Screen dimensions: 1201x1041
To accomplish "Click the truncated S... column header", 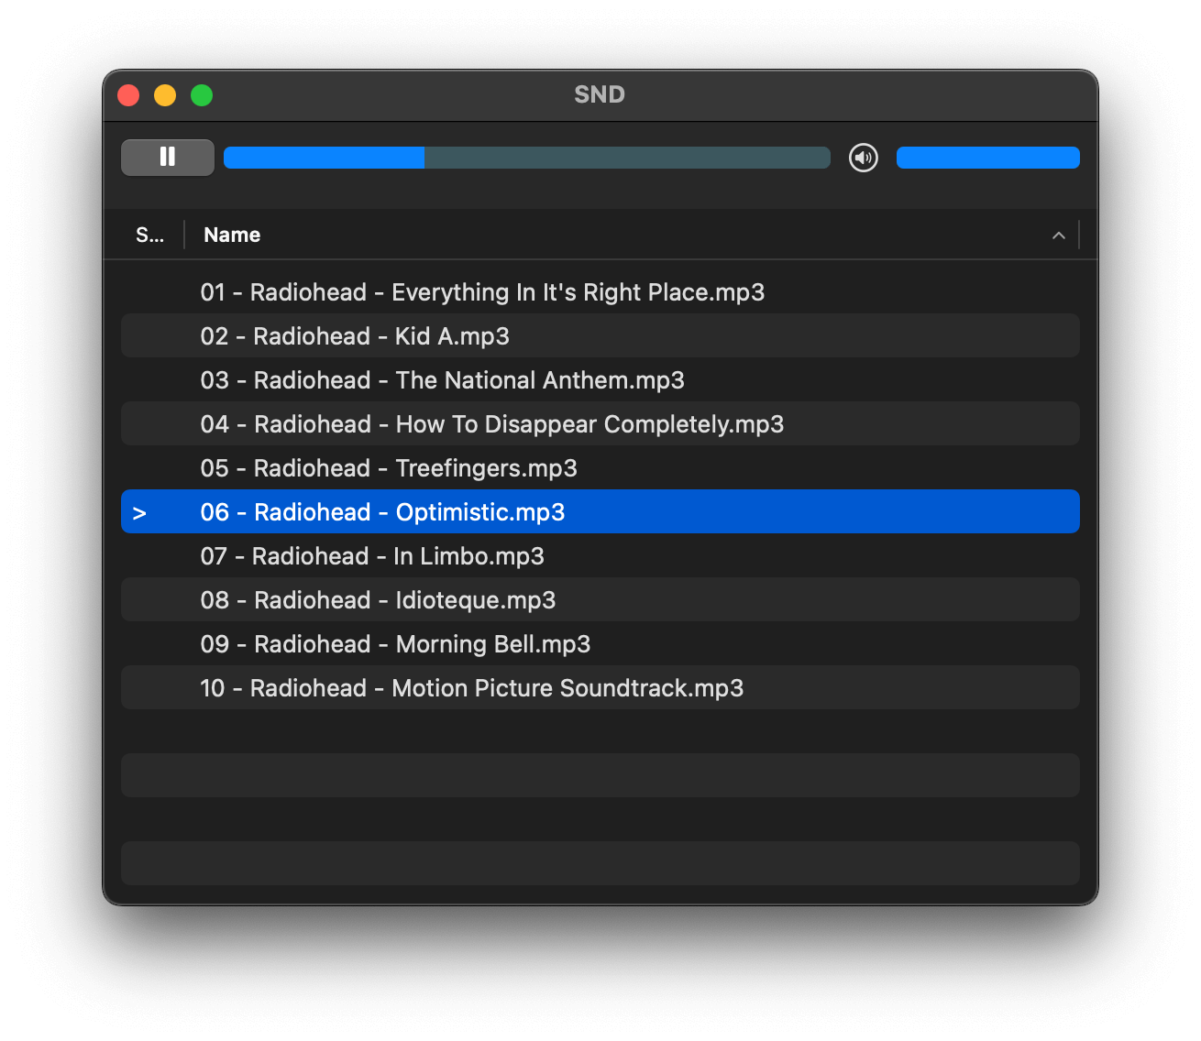I will (149, 236).
